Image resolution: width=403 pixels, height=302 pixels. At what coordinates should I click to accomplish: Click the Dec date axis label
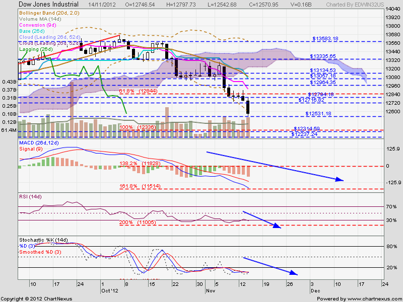(315, 291)
